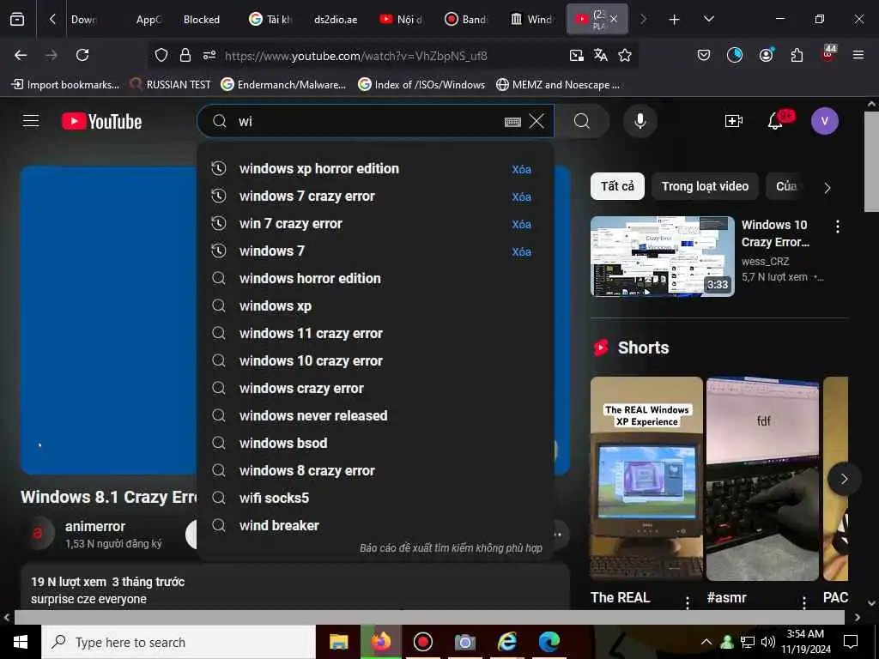This screenshot has height=659, width=879.
Task: Open more options for Windows 10 Crazy Error video
Action: tap(838, 227)
